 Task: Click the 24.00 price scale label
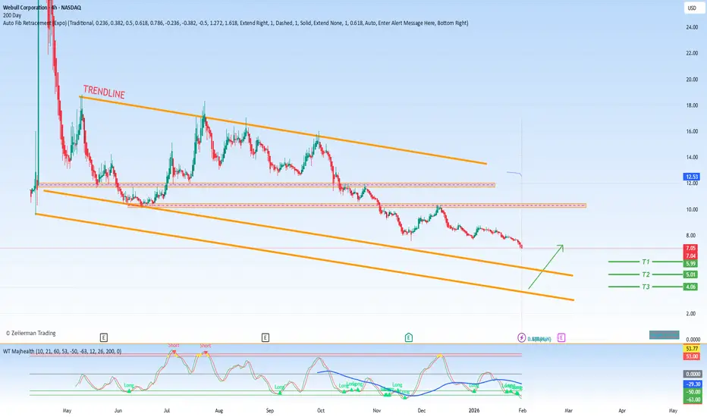tap(692, 27)
